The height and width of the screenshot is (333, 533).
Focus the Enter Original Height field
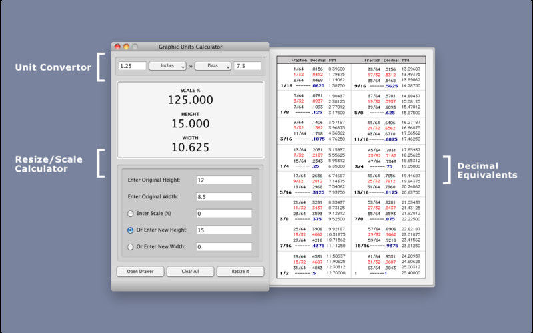(224, 180)
